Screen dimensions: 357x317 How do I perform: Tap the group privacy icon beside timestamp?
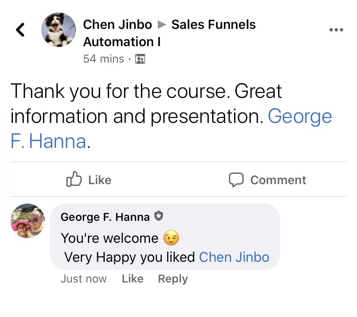pyautogui.click(x=140, y=59)
